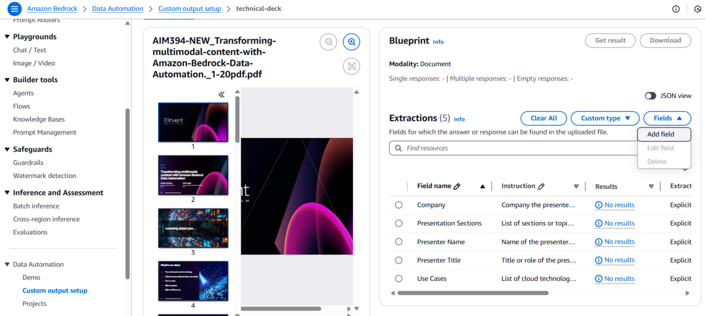Viewport: 706px width, 316px height.
Task: Open Watermark detection
Action: click(x=45, y=176)
